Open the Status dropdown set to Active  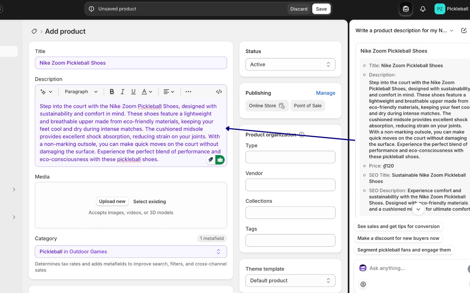[x=290, y=64]
